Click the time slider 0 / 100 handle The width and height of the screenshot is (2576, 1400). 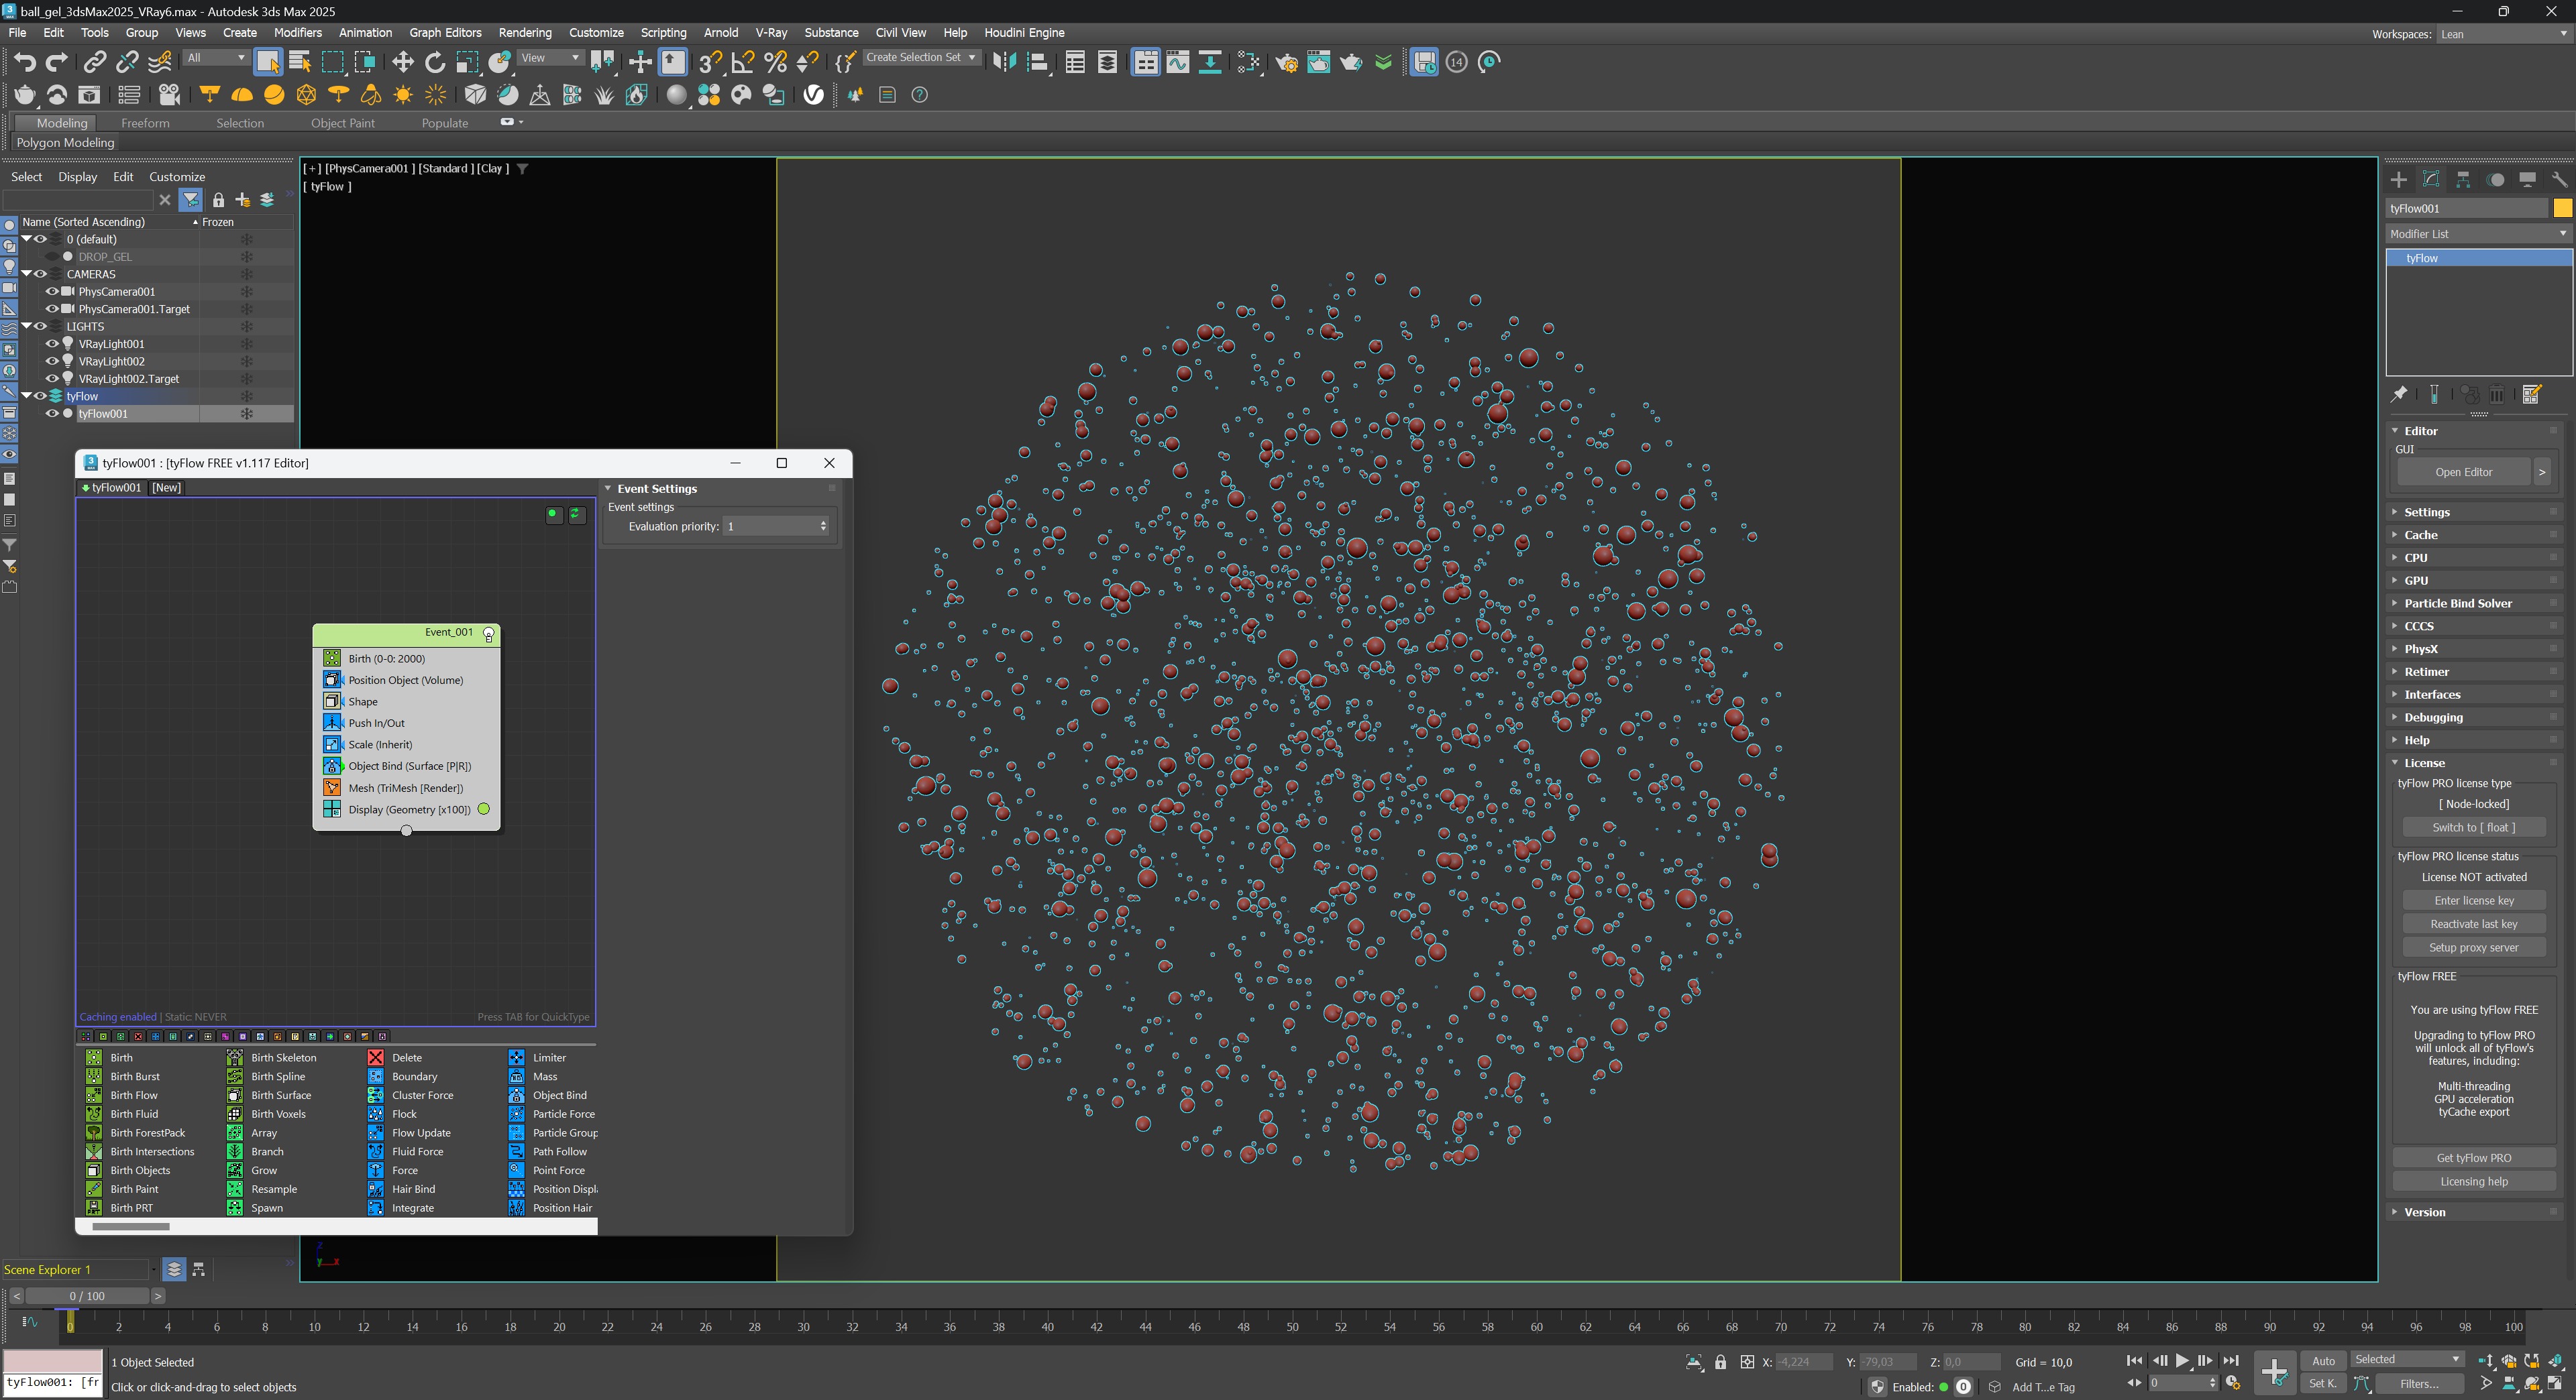pos(87,1296)
